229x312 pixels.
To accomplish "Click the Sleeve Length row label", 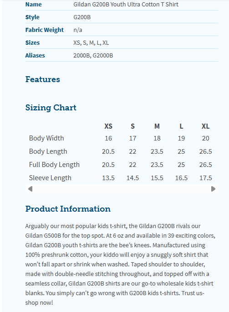I will point(50,178).
